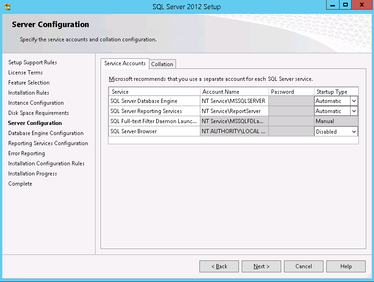
Task: Click the Startup Type column header
Action: click(336, 92)
